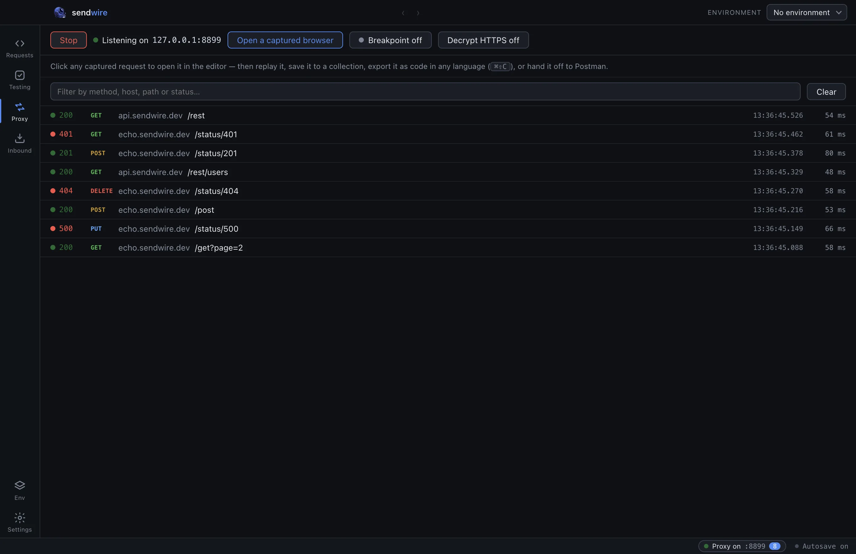Viewport: 856px width, 554px height.
Task: Open the GET api.sendwire.dev /rest request
Action: tap(448, 116)
